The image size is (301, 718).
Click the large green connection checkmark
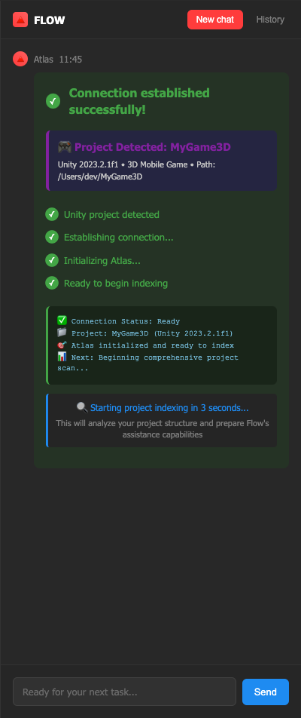(x=53, y=101)
